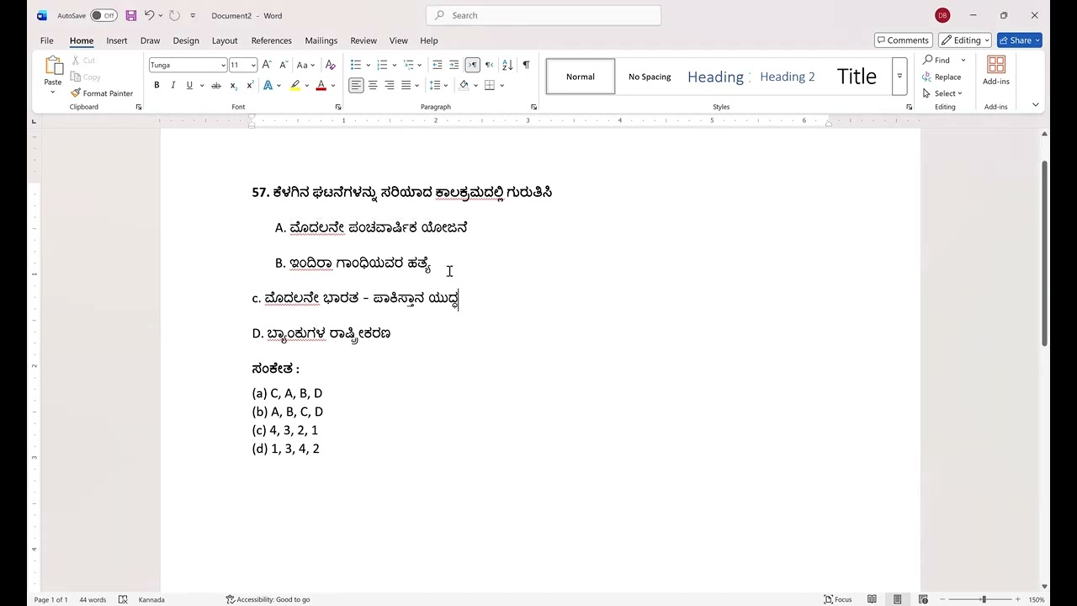Open the Tunga font name dropdown
This screenshot has width=1077, height=606.
(x=223, y=65)
